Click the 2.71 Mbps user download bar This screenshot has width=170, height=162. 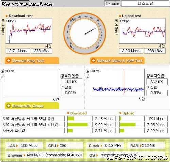(x=80, y=131)
